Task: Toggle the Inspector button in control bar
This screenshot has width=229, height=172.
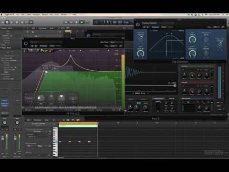Action: [7, 22]
